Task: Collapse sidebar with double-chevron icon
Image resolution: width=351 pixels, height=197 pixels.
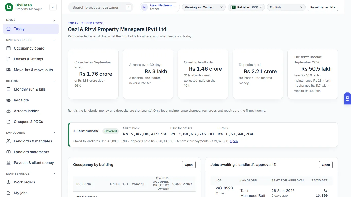Action: pyautogui.click(x=53, y=7)
